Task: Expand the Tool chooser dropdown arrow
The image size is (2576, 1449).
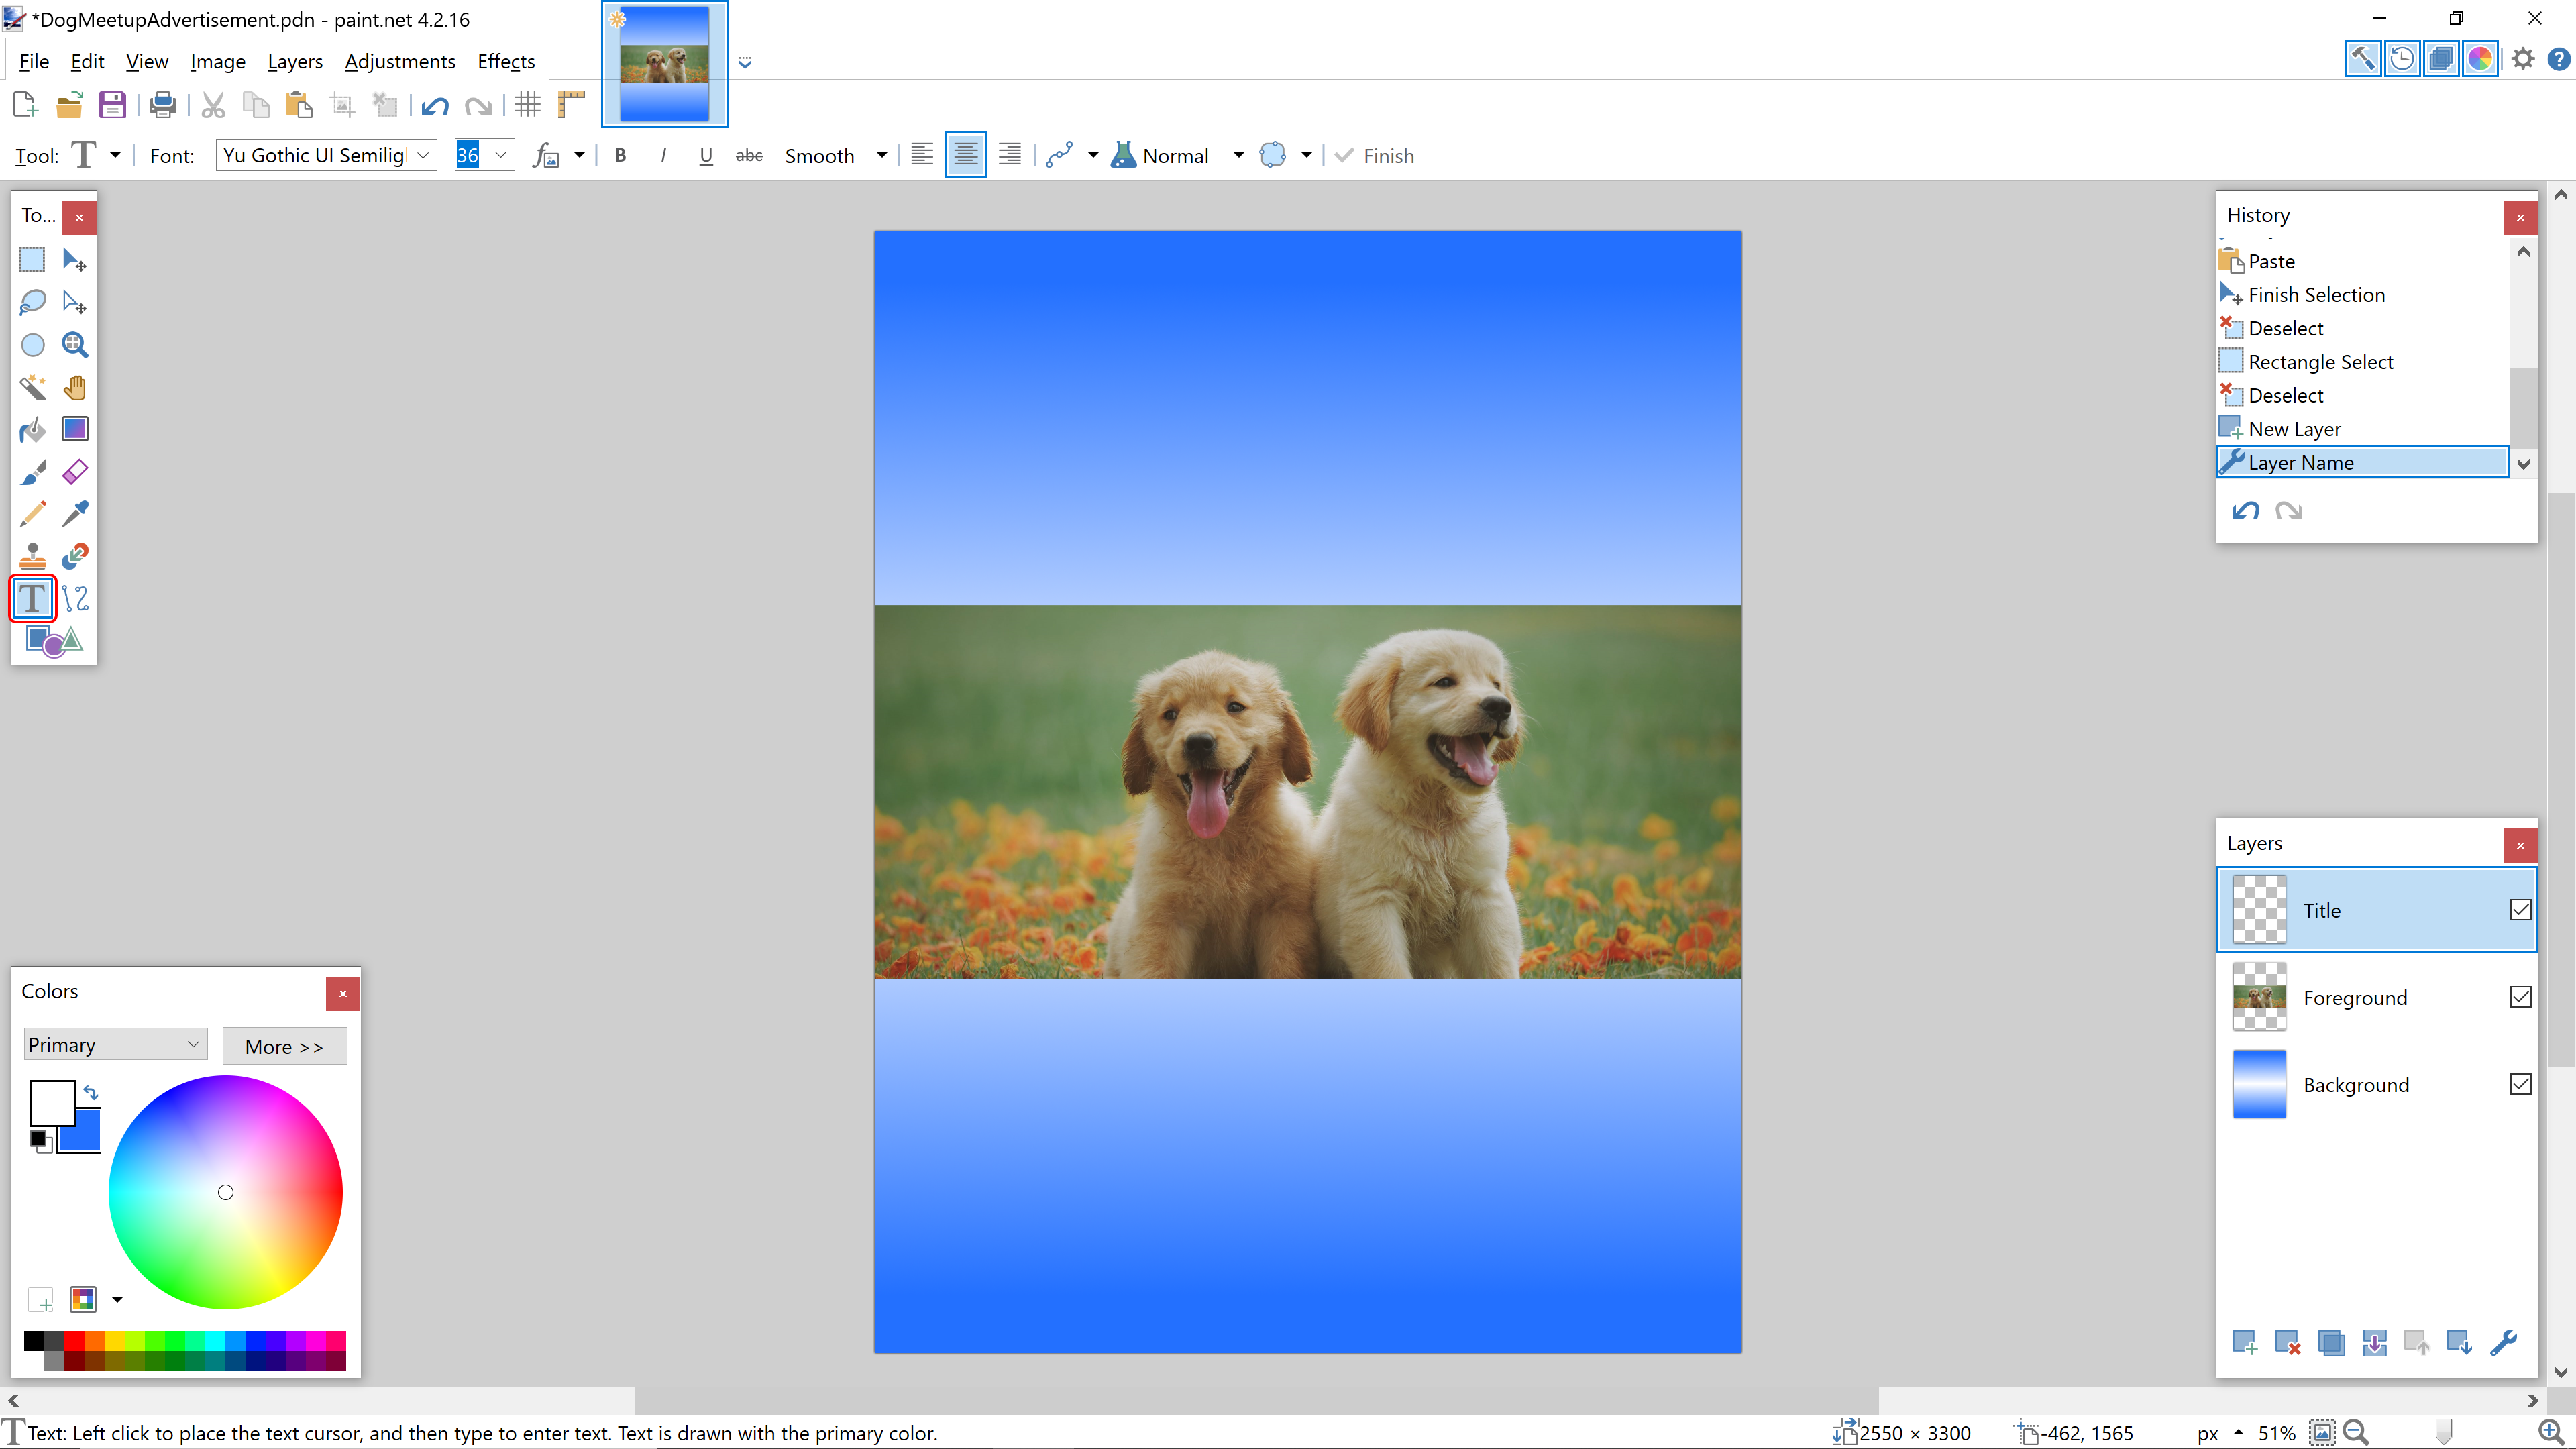Action: [x=115, y=156]
